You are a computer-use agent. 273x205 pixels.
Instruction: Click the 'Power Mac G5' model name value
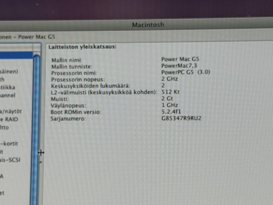click(180, 59)
